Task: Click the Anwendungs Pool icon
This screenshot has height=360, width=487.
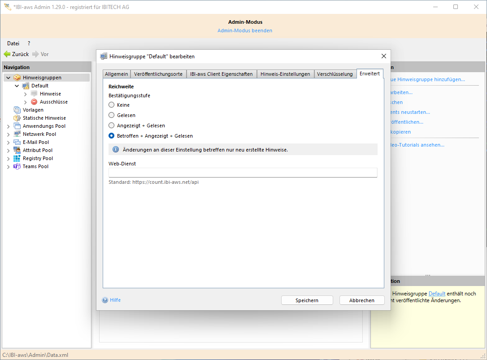Action: pos(17,126)
